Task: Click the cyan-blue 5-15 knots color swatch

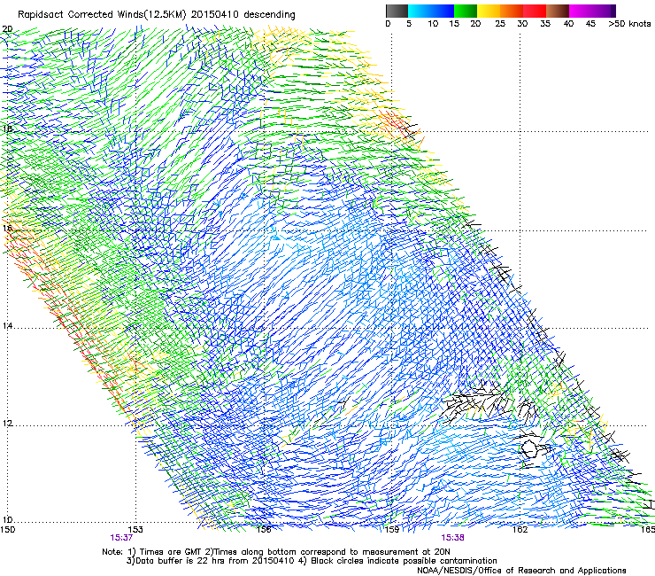Action: (431, 11)
